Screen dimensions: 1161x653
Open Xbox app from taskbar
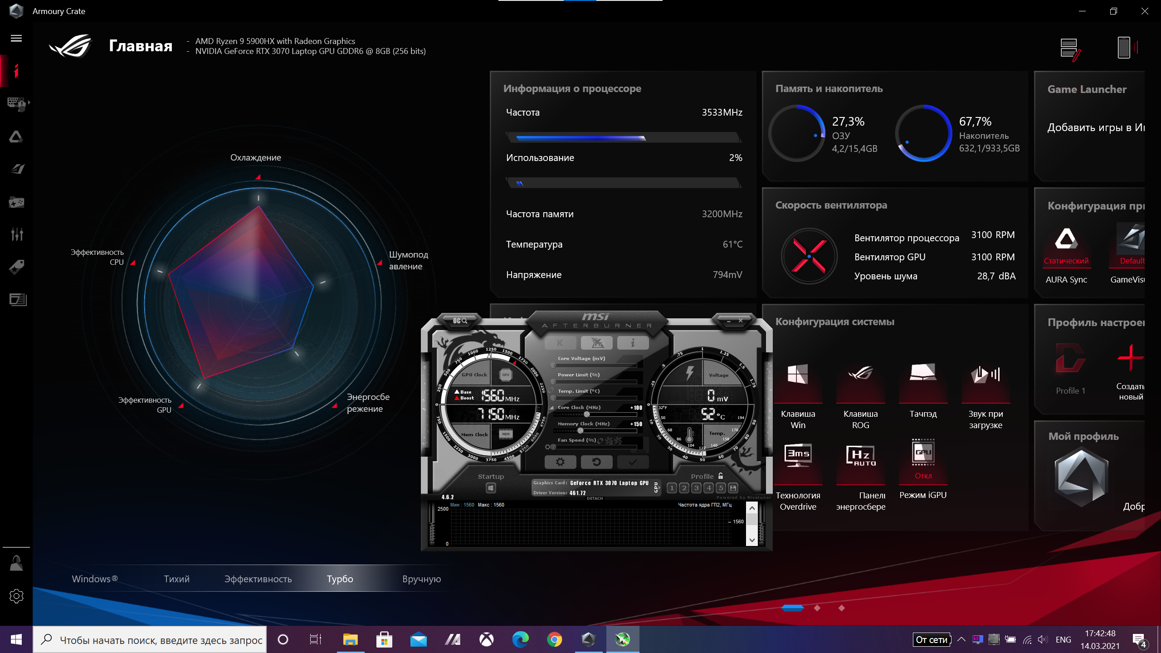pyautogui.click(x=486, y=639)
